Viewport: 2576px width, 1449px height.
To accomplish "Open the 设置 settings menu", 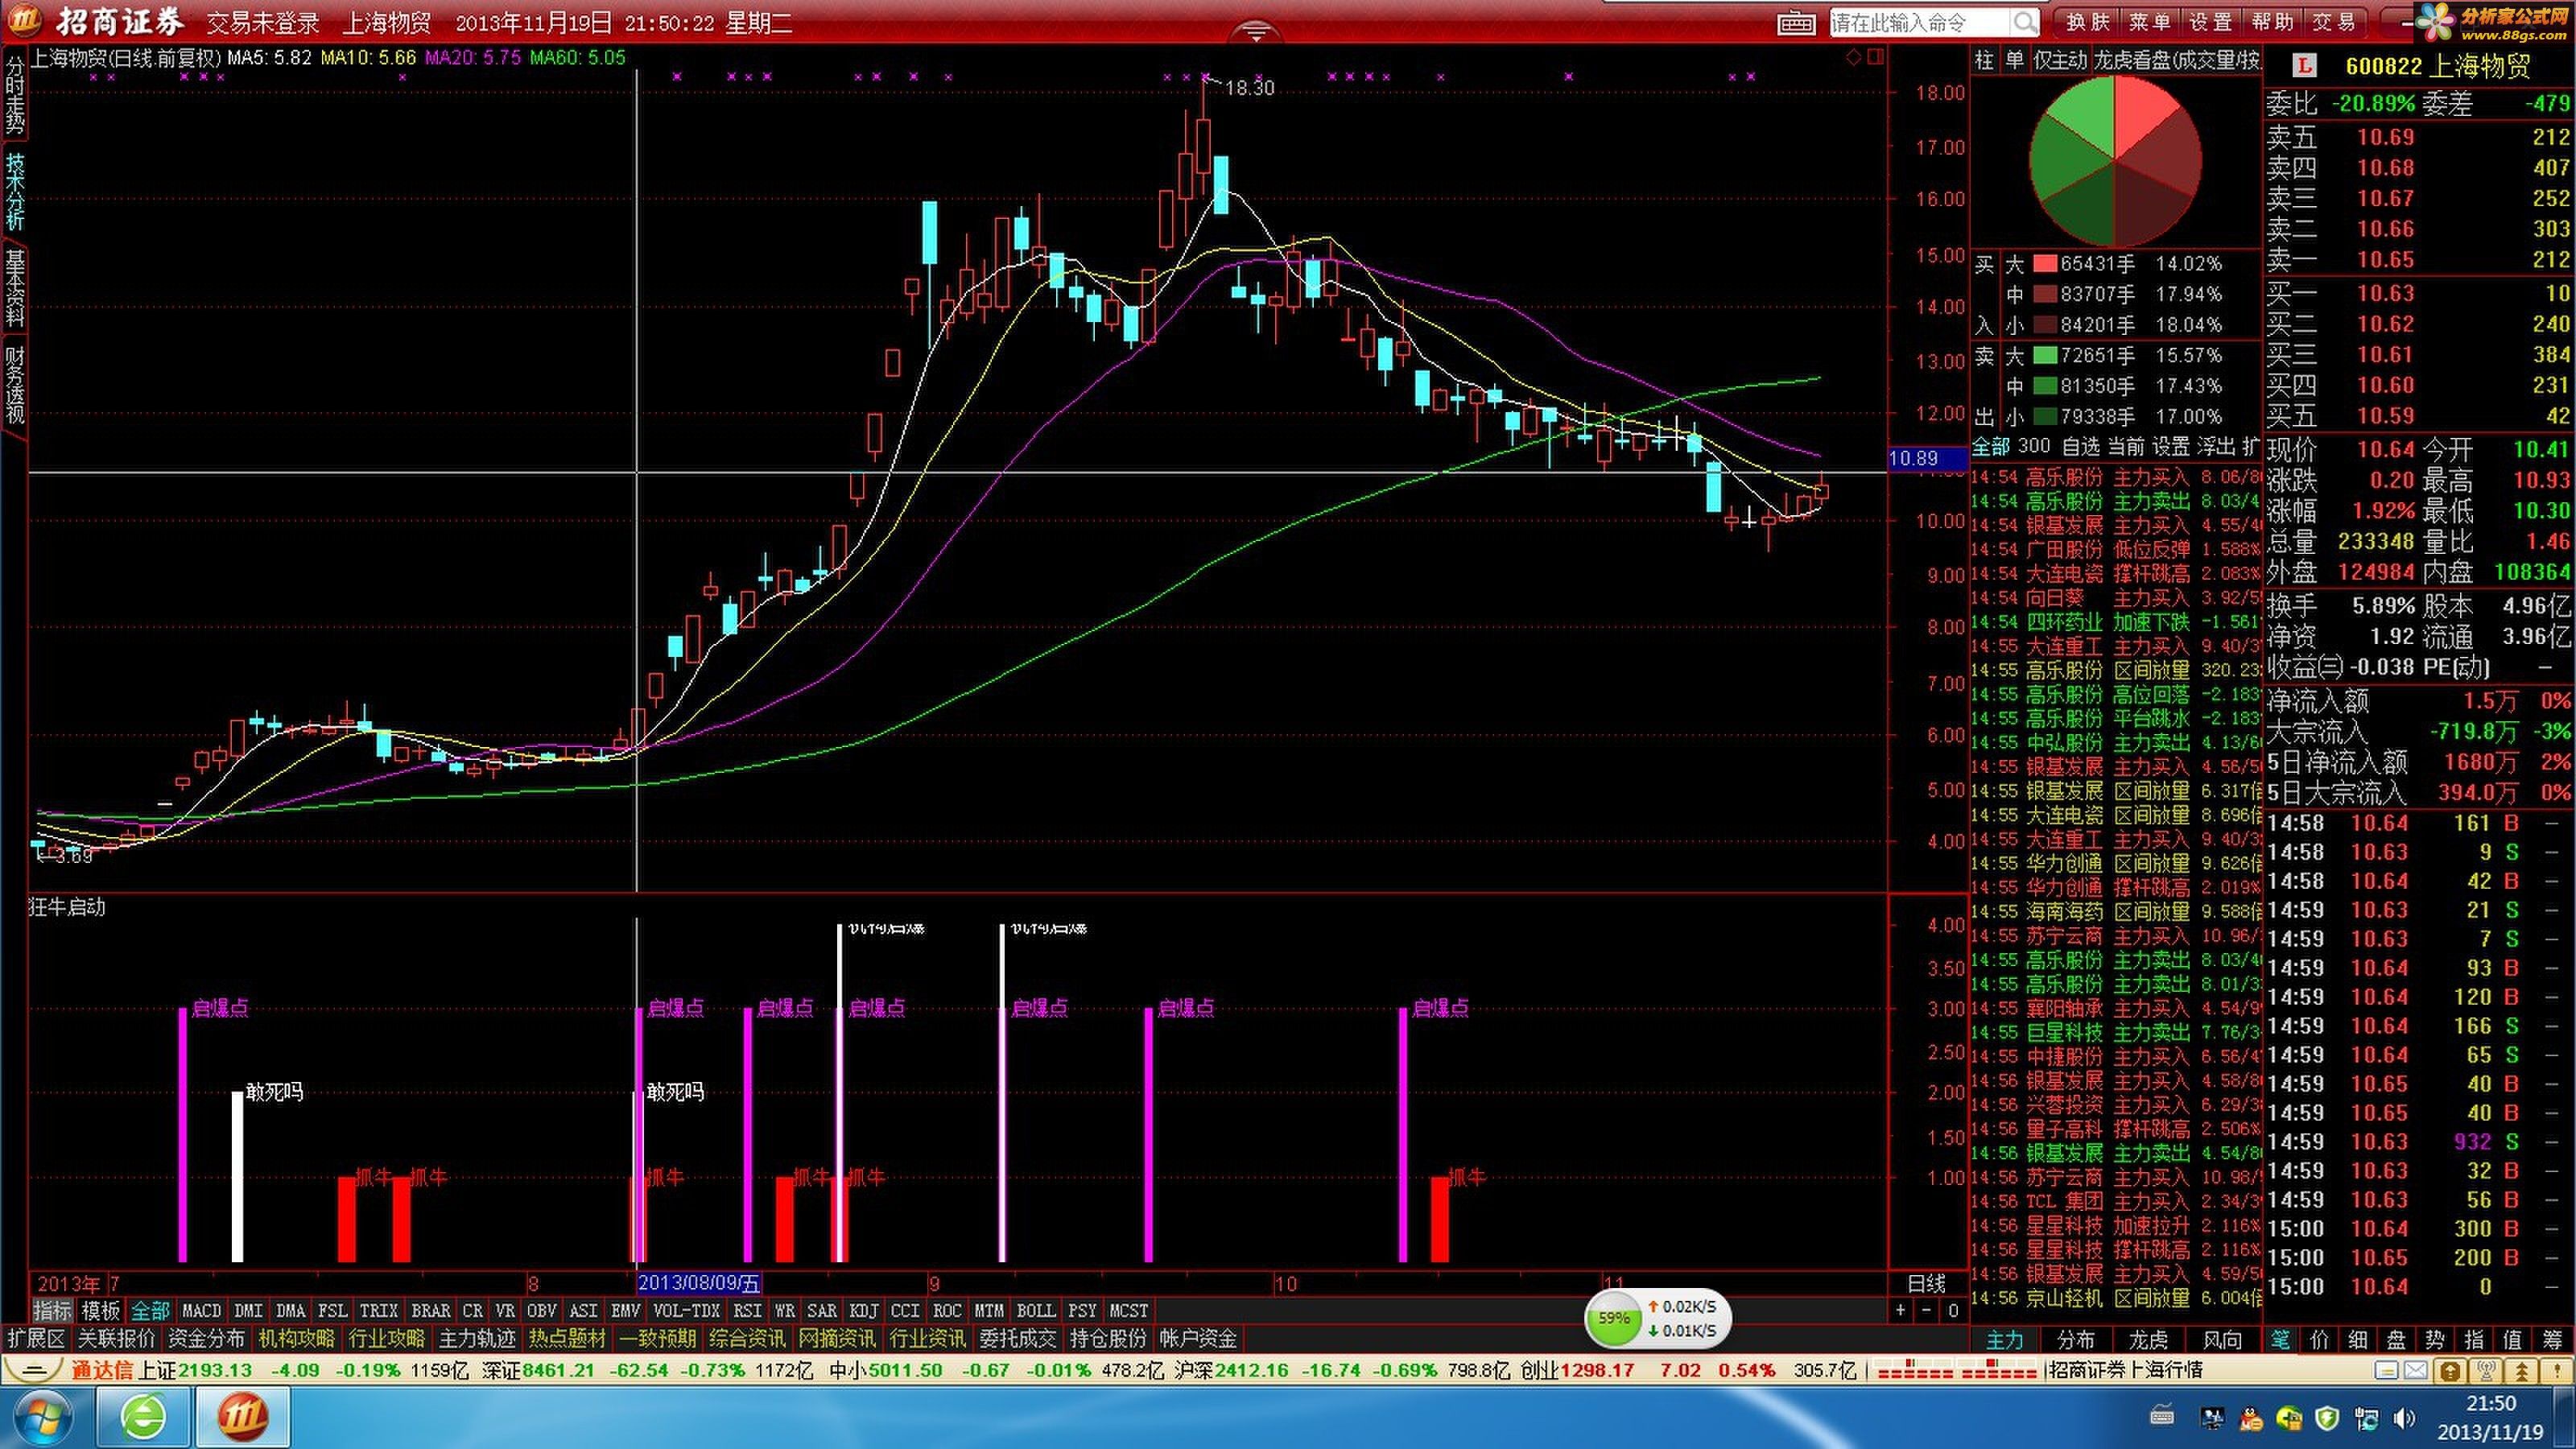I will [2210, 22].
